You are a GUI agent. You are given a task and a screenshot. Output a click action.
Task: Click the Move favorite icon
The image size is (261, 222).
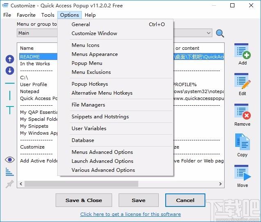tap(242, 173)
